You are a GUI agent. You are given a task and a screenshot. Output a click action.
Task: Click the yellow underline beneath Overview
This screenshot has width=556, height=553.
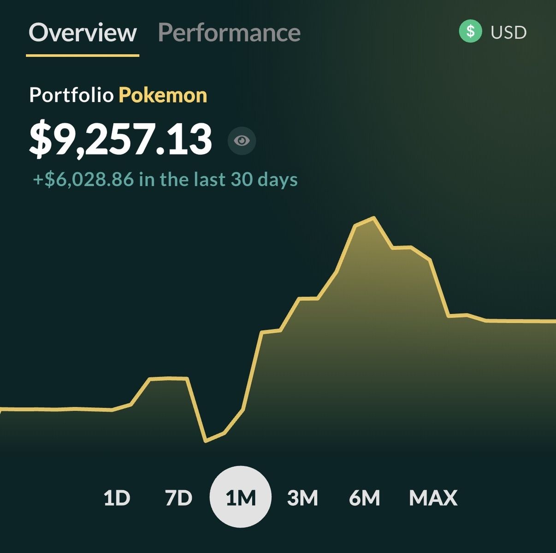[x=83, y=55]
